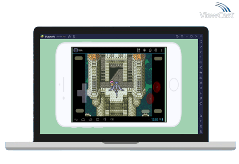This screenshot has width=239, height=164.
Task: Click the circular reset arrow in emulator bar
Action: coord(150,50)
